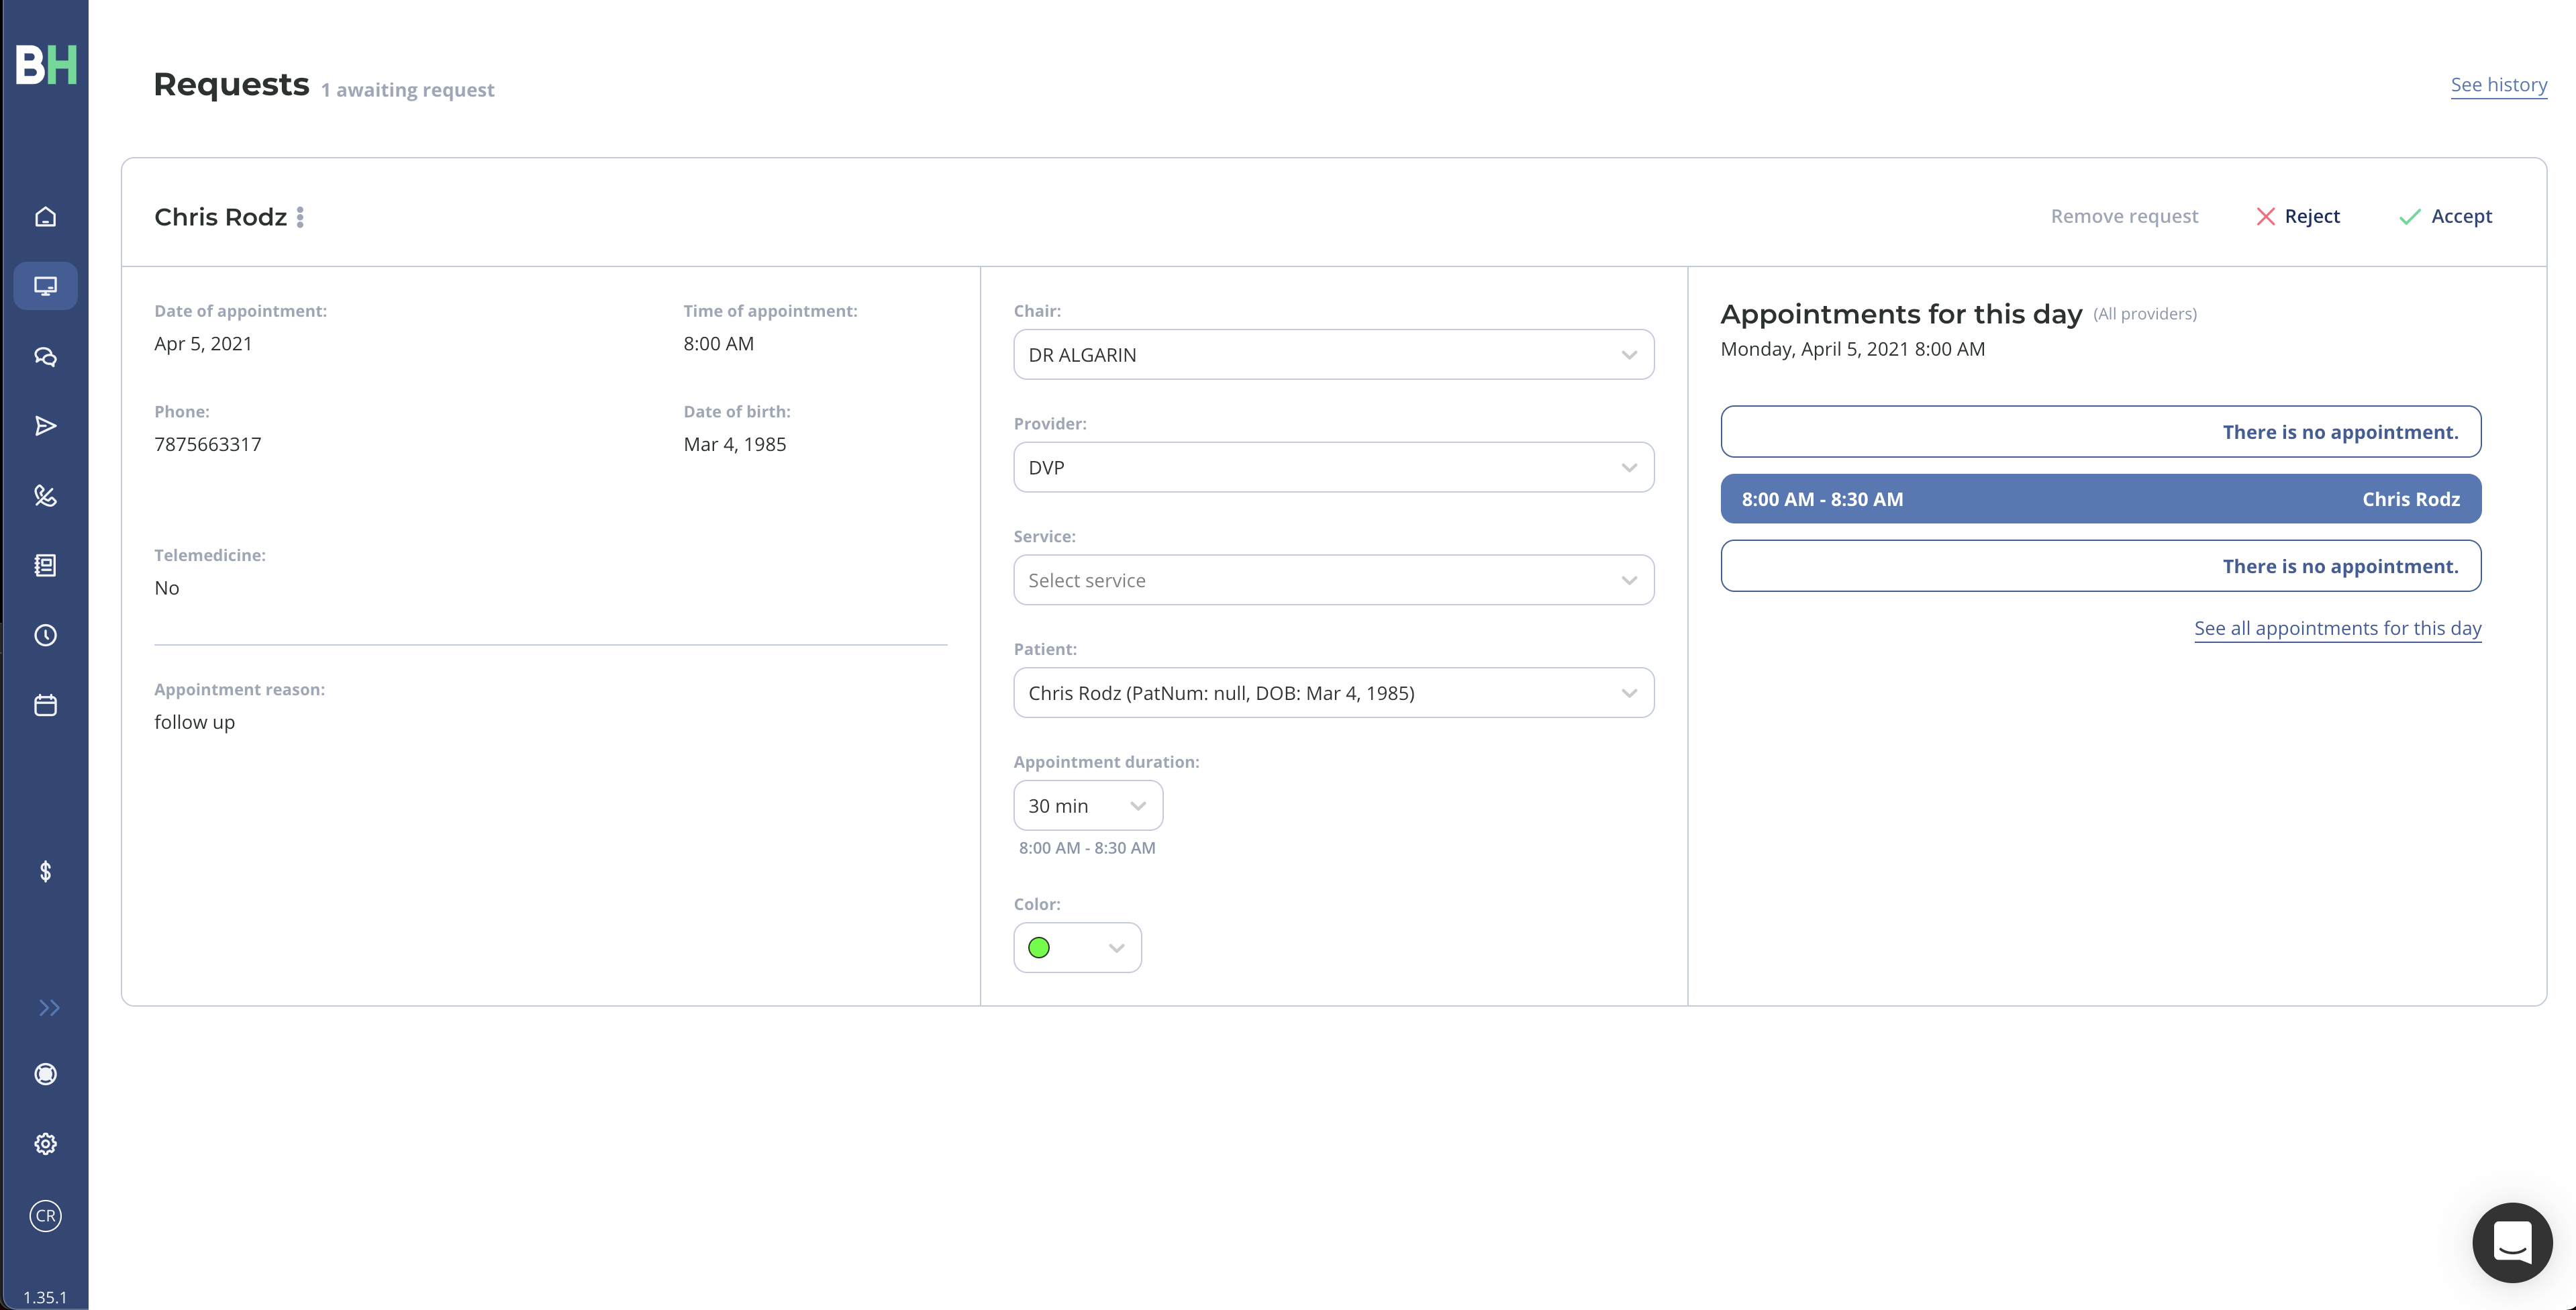2576x1310 pixels.
Task: Open the three-dot menu beside Chris Rodz
Action: (x=300, y=217)
